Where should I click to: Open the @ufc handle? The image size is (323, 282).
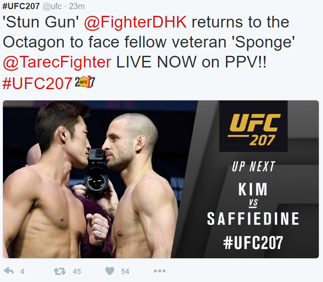(x=52, y=6)
